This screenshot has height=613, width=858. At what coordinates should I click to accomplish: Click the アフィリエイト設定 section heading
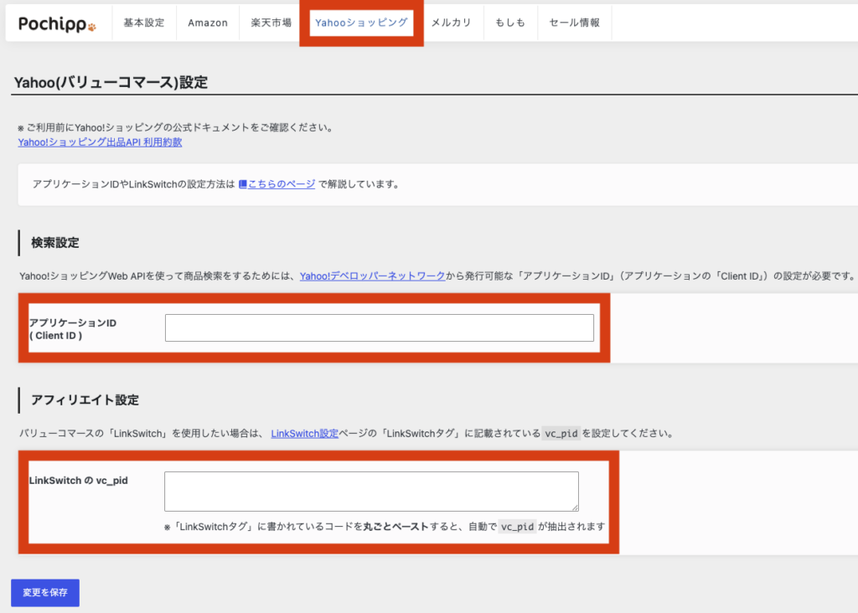click(85, 400)
